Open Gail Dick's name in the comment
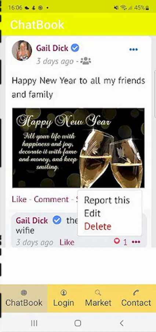 tap(32, 221)
